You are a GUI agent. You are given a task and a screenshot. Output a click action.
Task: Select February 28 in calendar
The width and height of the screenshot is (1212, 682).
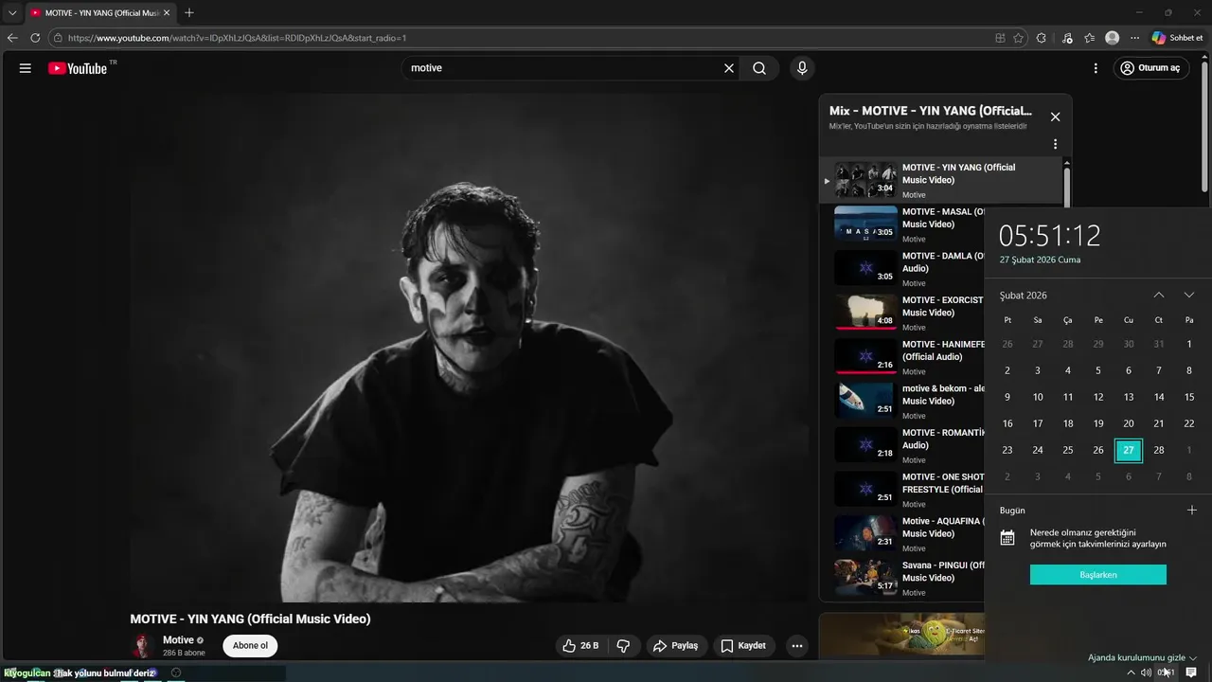(1159, 450)
